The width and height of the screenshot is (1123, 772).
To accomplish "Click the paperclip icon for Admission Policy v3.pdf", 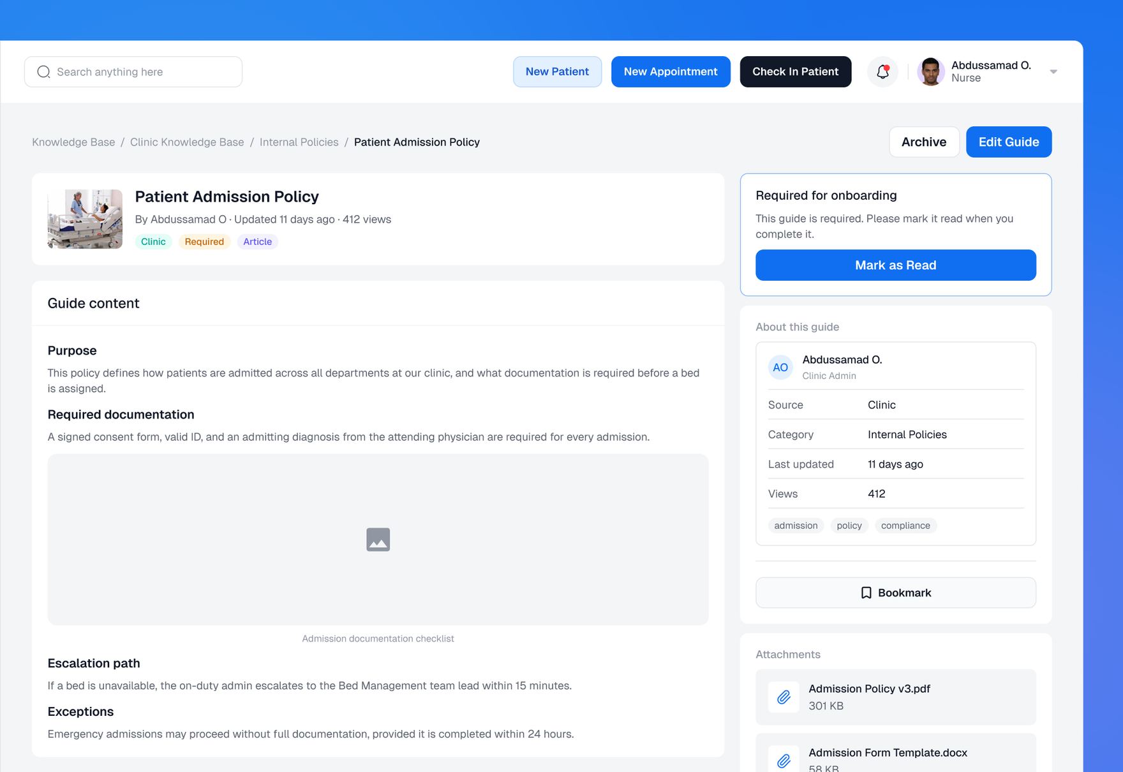I will [784, 697].
